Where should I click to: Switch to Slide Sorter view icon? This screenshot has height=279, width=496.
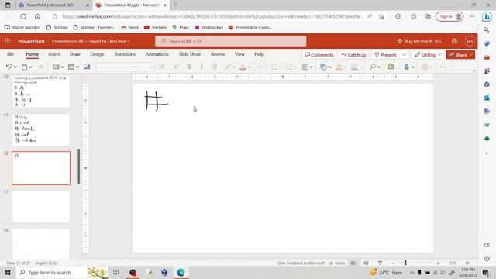click(x=366, y=263)
